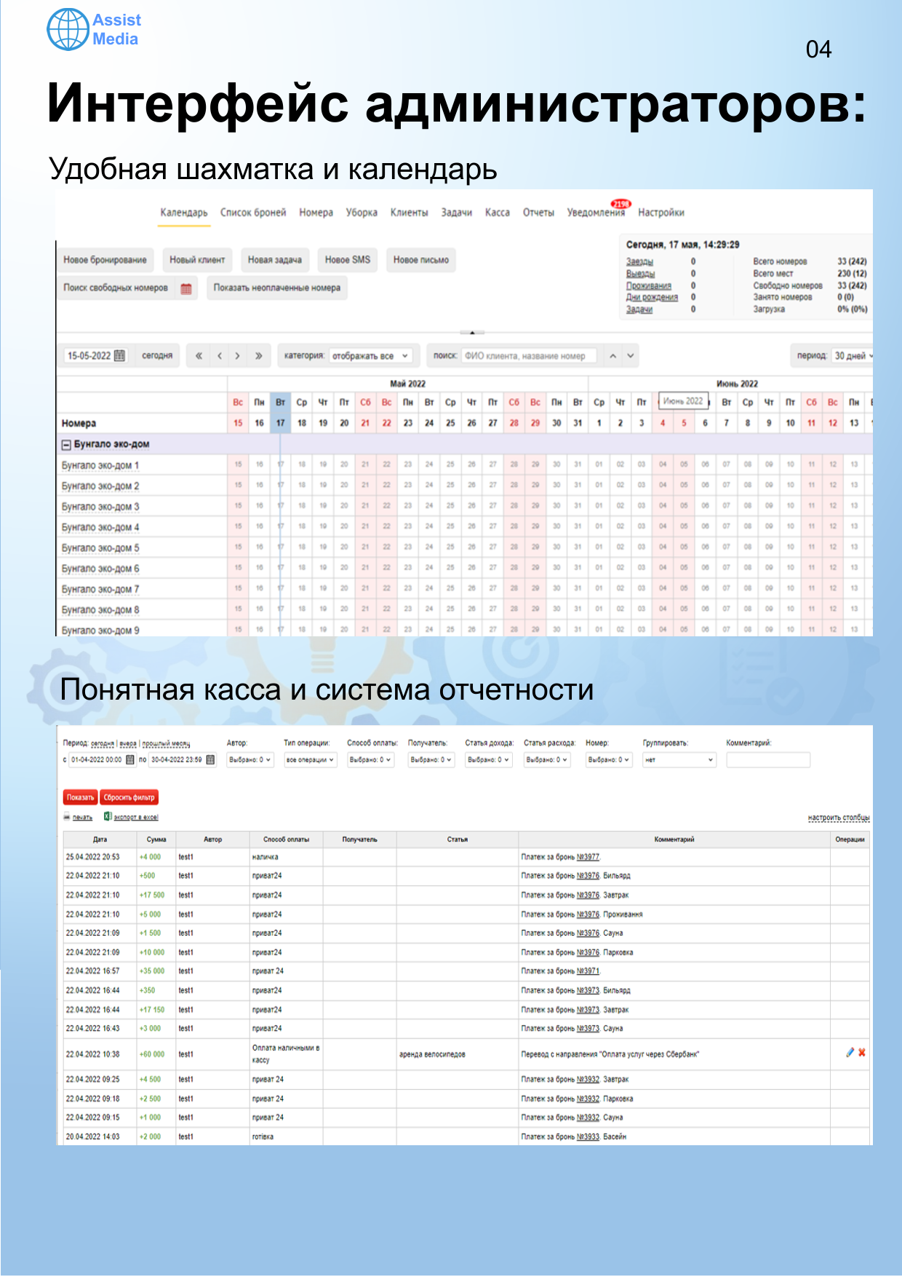Click Поиск свободных номеров button
The width and height of the screenshot is (902, 1277).
[x=116, y=288]
